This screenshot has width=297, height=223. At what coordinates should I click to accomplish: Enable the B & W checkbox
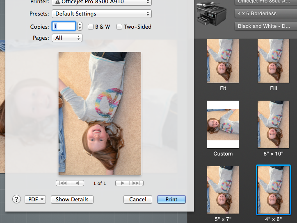[x=91, y=27]
